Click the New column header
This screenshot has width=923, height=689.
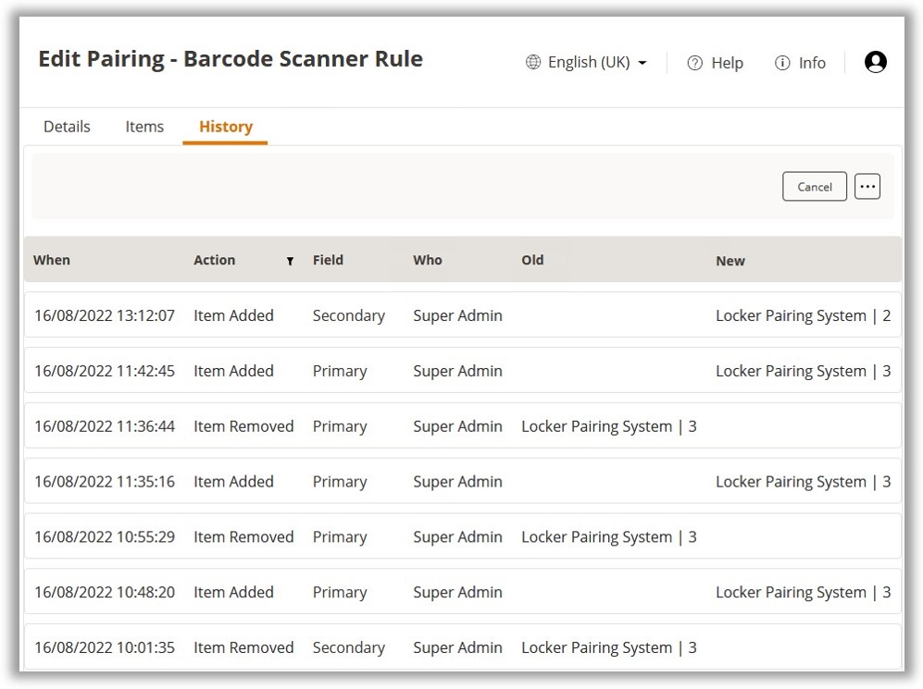(730, 261)
